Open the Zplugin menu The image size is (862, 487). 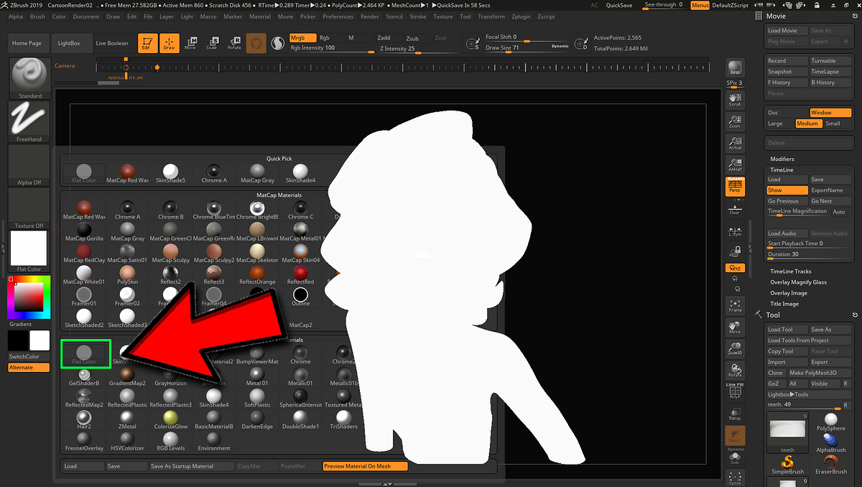click(522, 17)
